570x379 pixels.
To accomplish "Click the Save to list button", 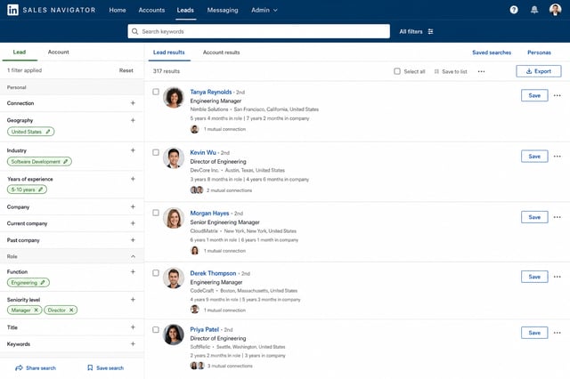I will pyautogui.click(x=451, y=71).
